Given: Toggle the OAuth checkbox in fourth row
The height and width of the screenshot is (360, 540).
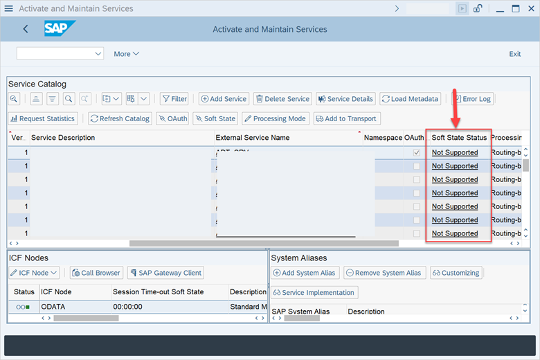Looking at the screenshot, I should (417, 193).
